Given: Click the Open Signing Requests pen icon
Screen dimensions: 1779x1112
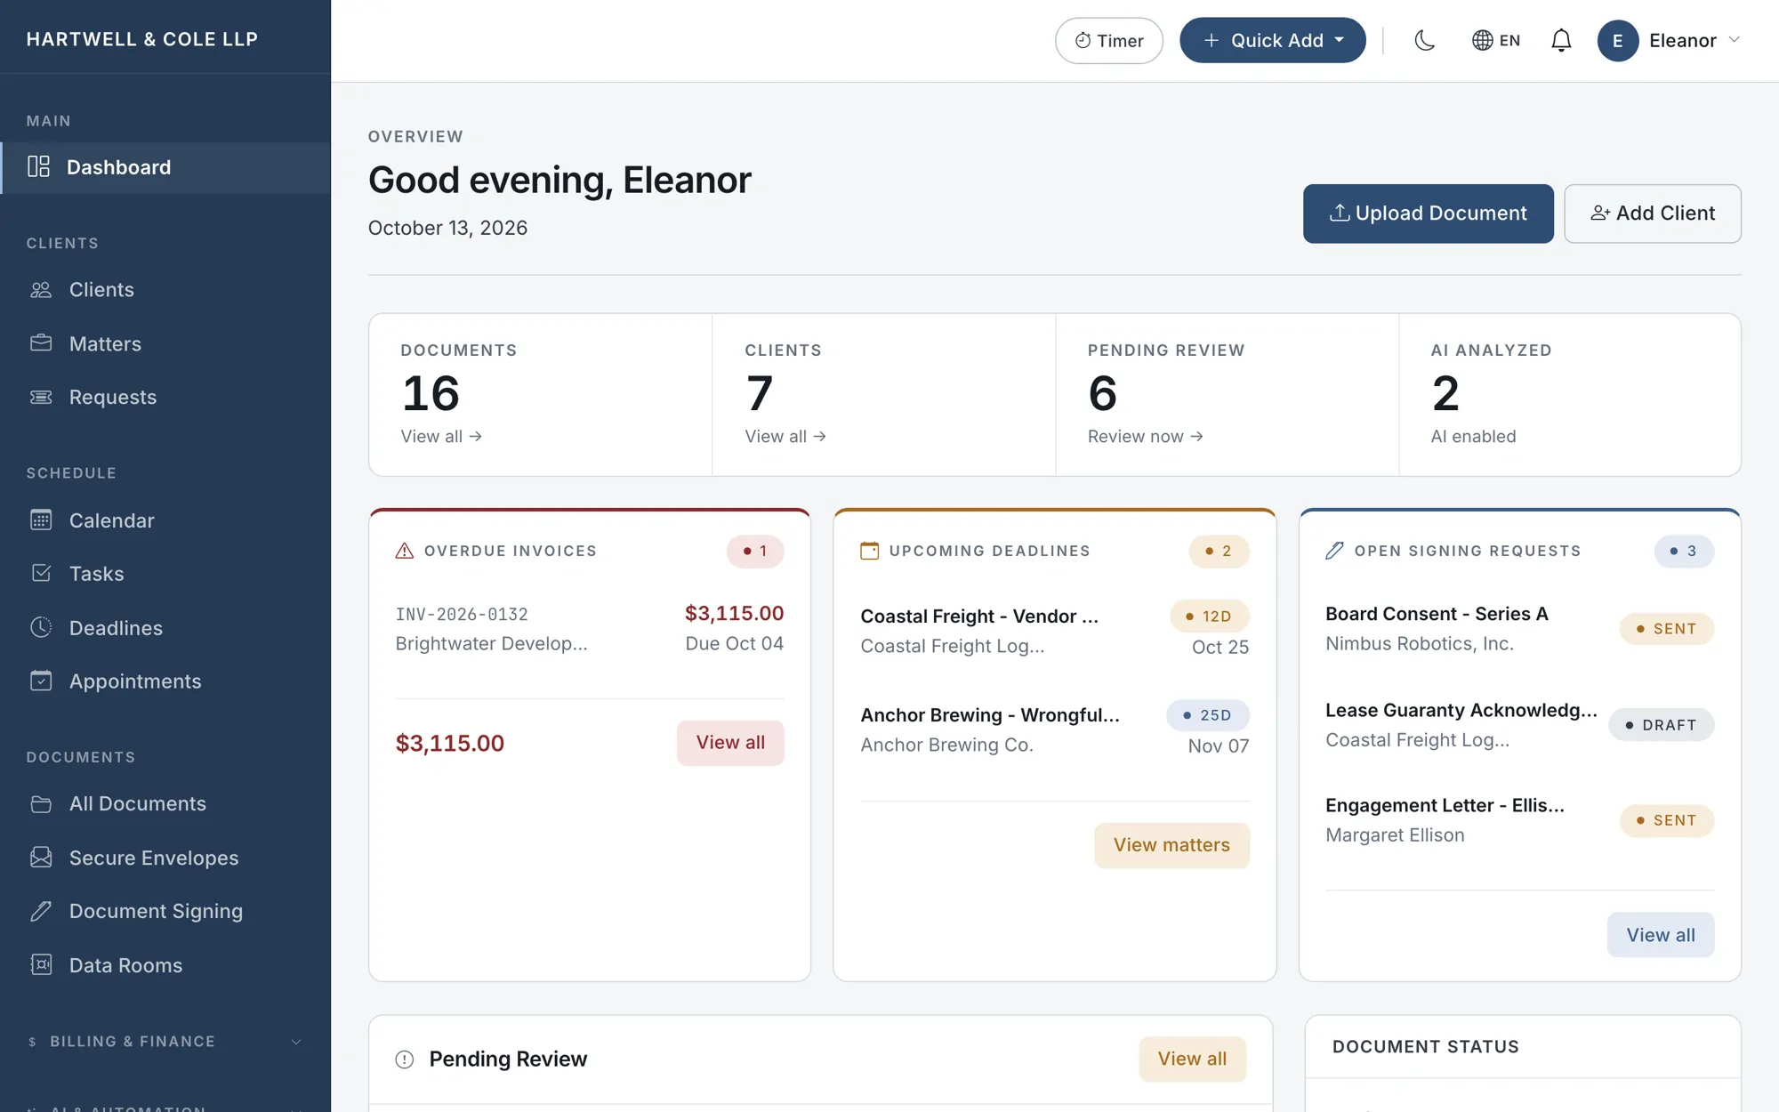Looking at the screenshot, I should pos(1334,551).
